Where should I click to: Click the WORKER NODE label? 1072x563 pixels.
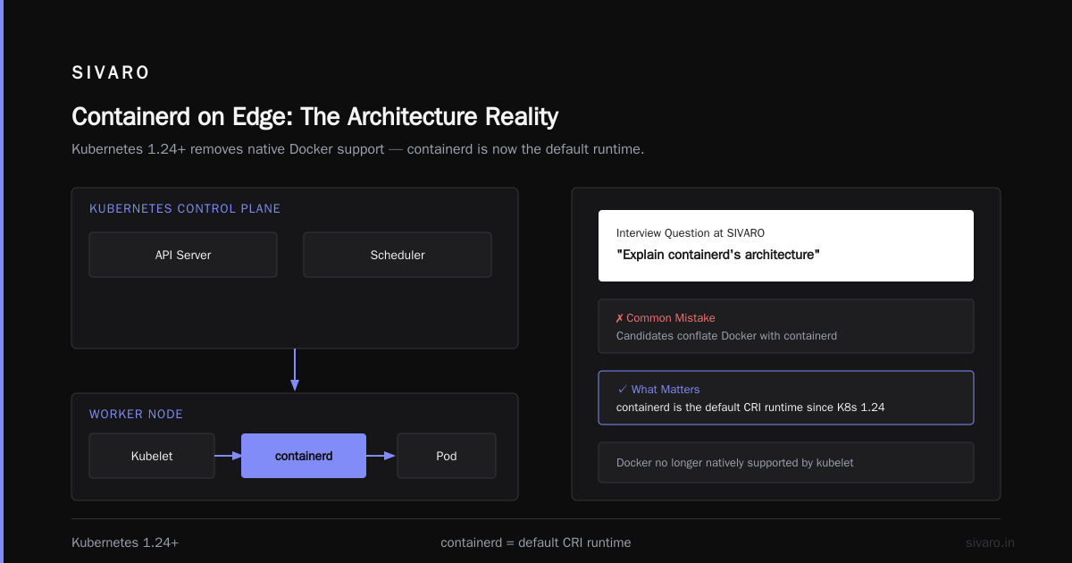[136, 415]
